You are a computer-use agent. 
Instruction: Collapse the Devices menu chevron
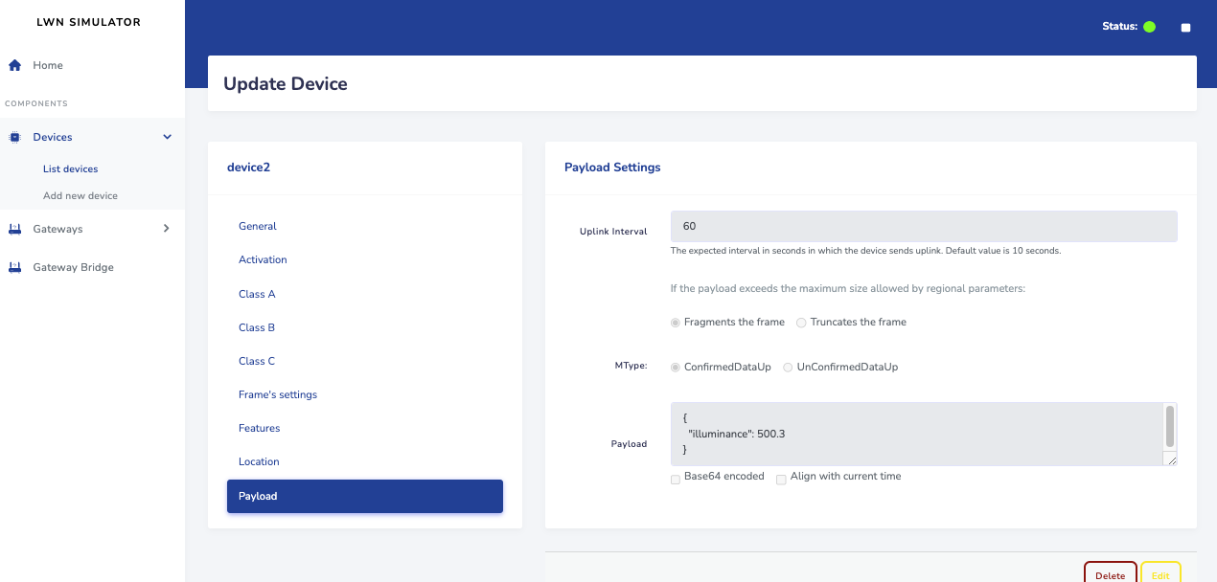(167, 137)
